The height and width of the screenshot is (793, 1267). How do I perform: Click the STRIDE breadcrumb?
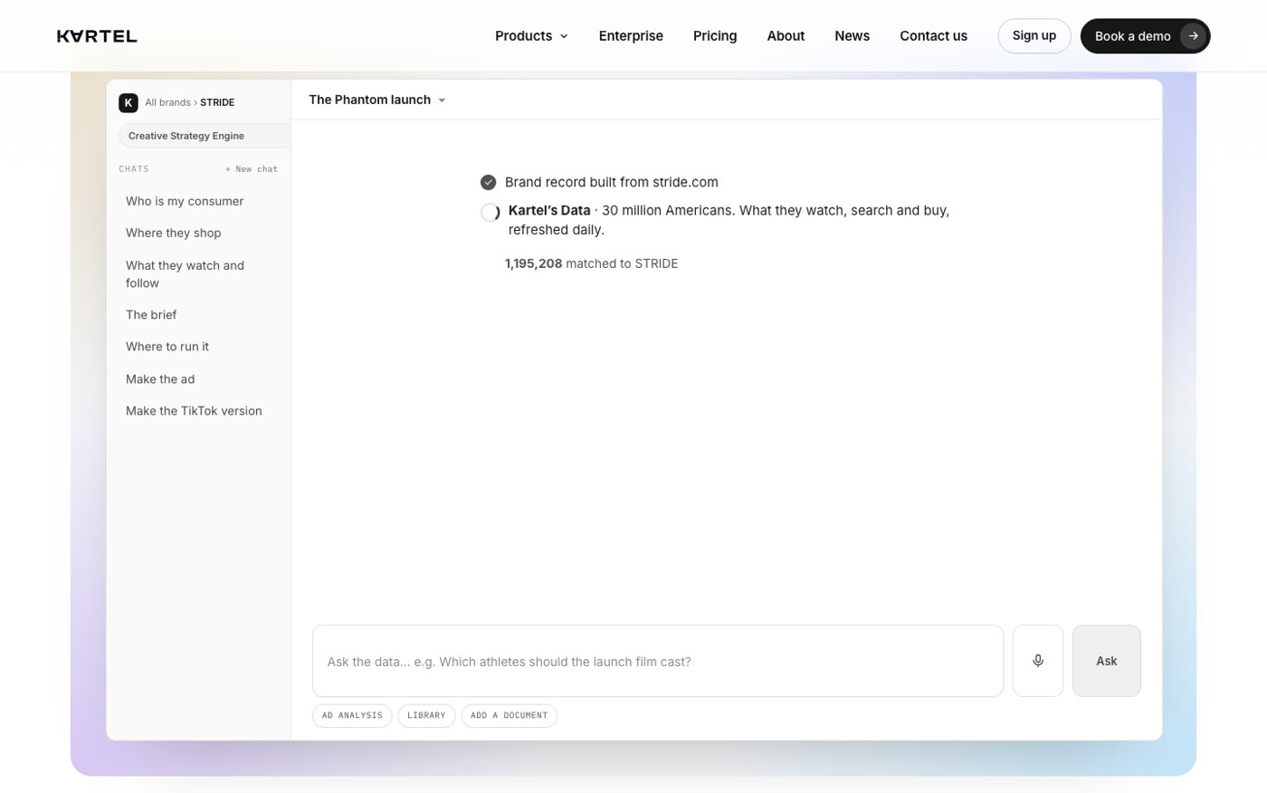[217, 102]
